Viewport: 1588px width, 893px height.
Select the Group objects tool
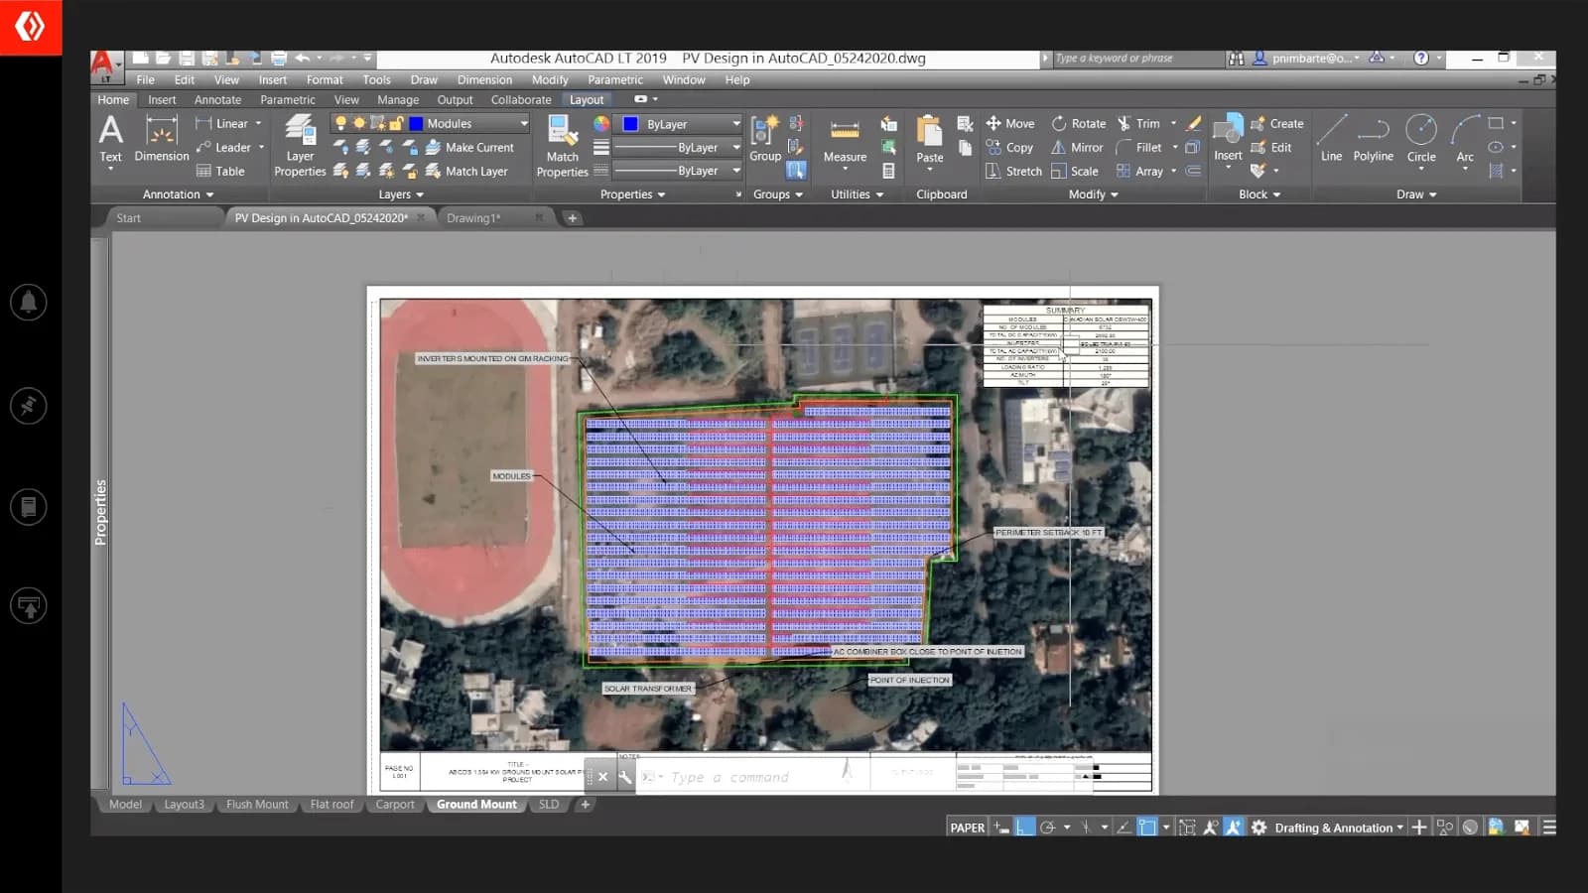(x=764, y=139)
